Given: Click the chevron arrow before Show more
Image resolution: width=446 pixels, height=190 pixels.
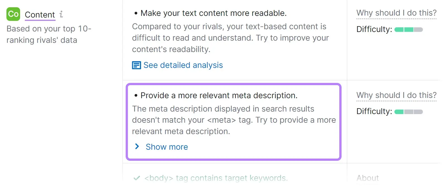Looking at the screenshot, I should [137, 146].
